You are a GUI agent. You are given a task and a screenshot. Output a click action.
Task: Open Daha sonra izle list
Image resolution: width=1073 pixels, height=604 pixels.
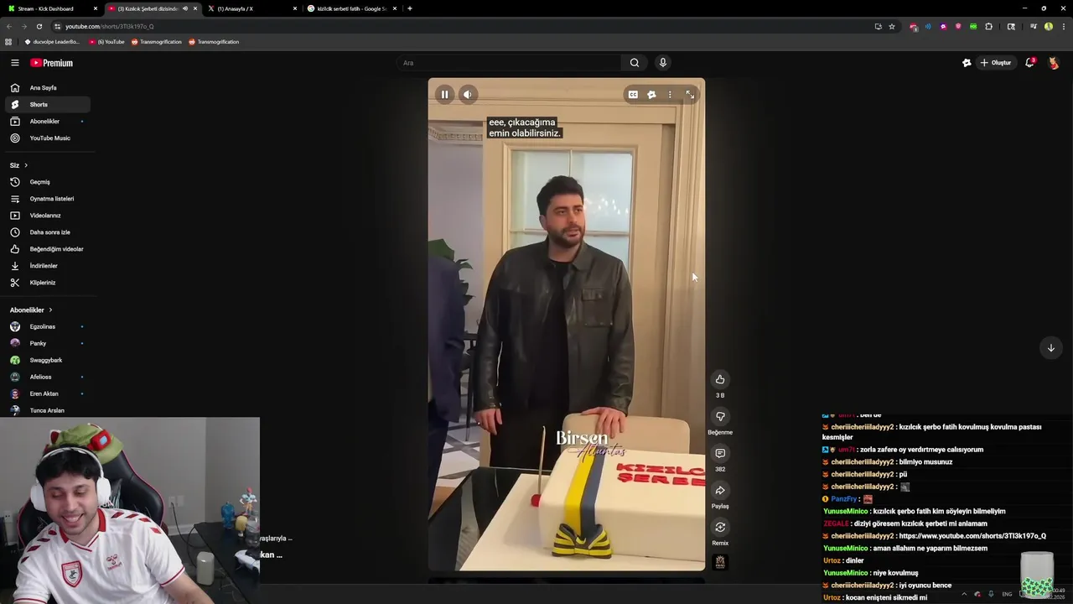(x=47, y=232)
